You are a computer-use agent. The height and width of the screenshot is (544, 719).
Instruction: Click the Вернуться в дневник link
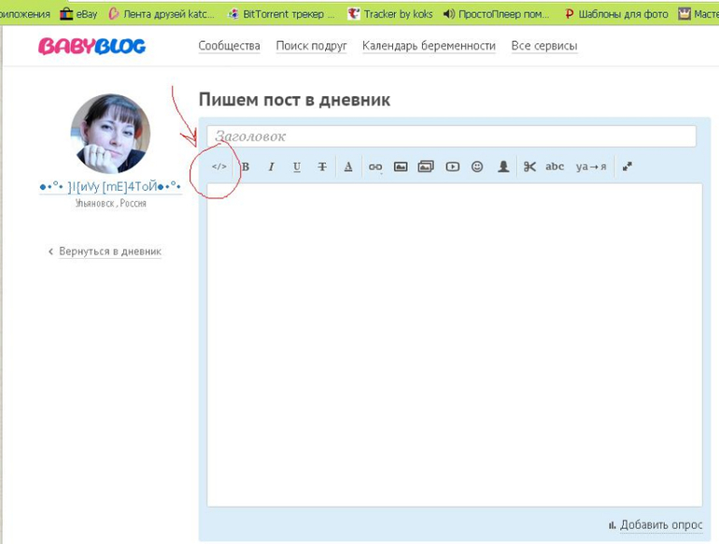click(110, 251)
